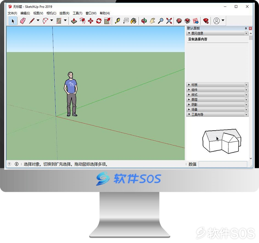Open the 帮助(H) menu

tap(105, 13)
